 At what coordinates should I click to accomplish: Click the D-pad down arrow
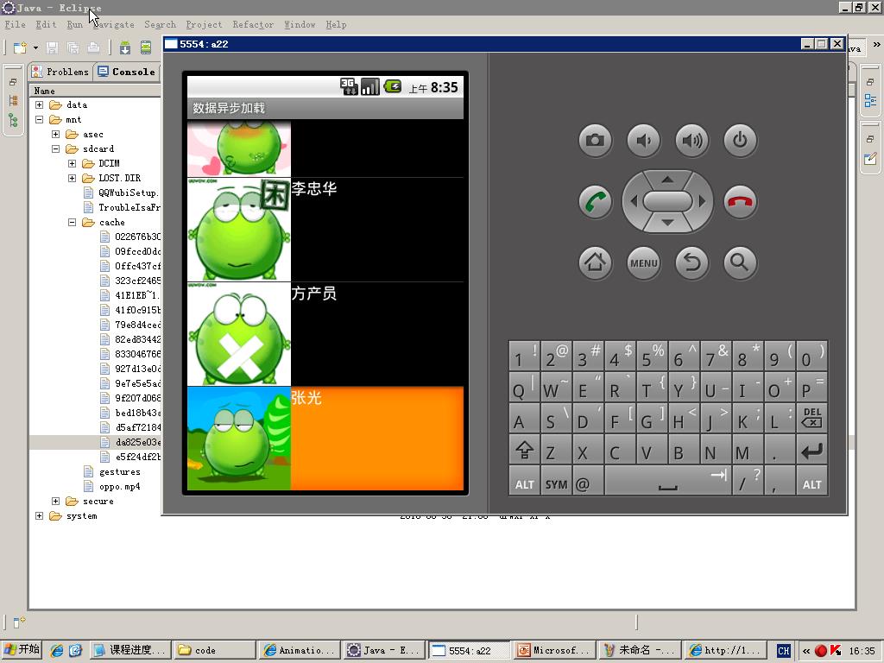coord(667,224)
